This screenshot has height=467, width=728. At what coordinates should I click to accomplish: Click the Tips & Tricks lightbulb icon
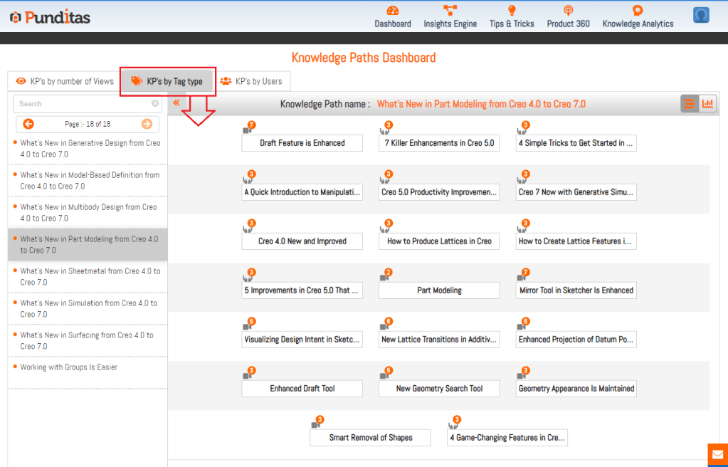click(511, 11)
